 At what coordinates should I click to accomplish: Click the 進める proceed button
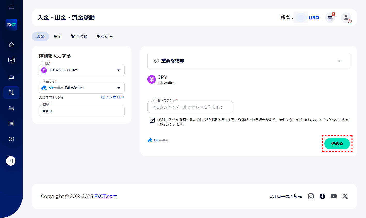337,144
